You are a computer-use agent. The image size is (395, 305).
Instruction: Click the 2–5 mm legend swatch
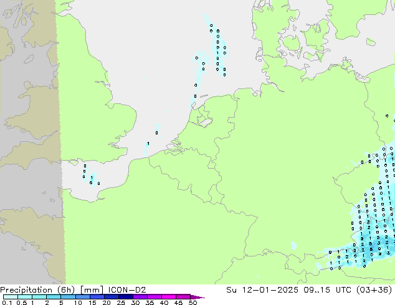54,297
